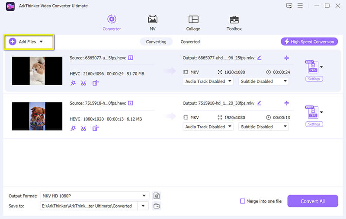The width and height of the screenshot is (346, 219).
Task: View media info for 7515918 source file
Action: click(x=131, y=103)
